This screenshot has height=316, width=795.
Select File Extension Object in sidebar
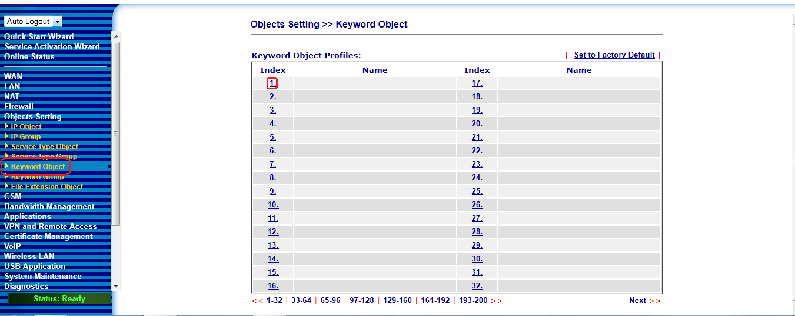(x=46, y=187)
